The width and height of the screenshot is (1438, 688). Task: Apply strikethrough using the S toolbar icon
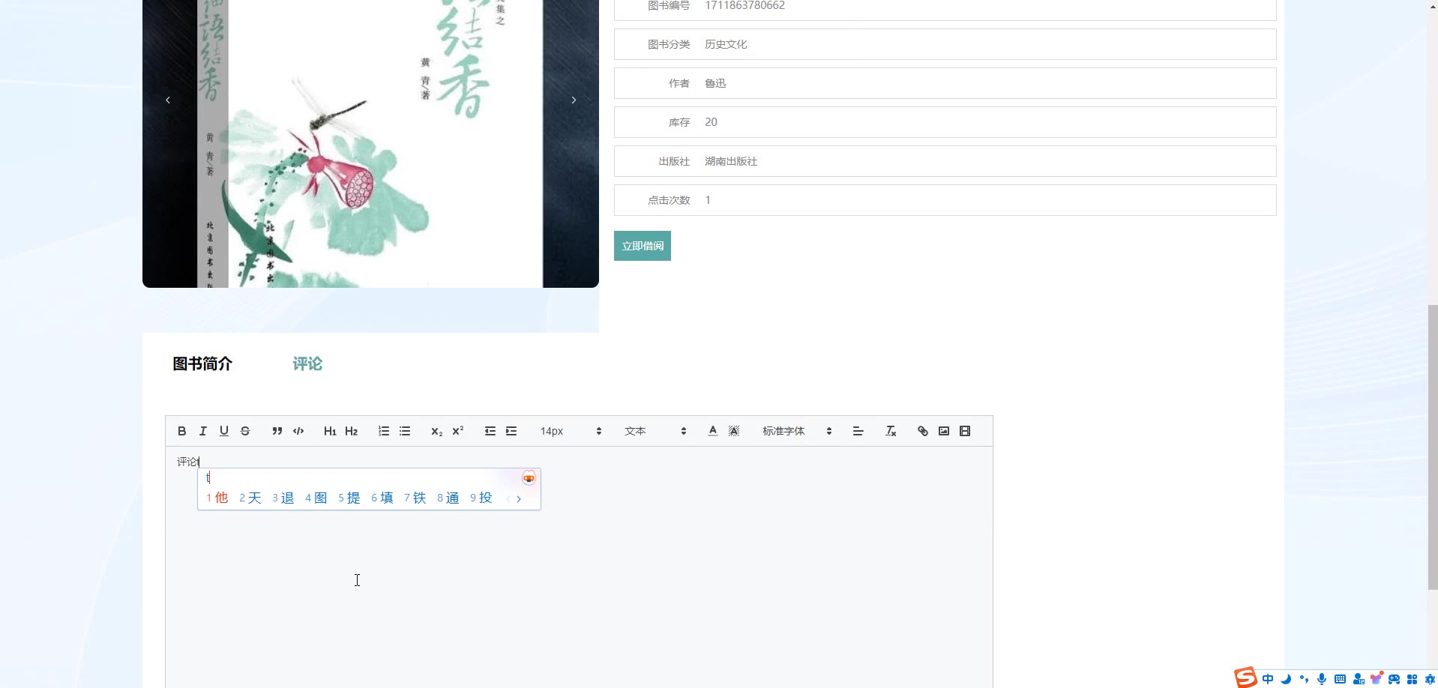(245, 431)
